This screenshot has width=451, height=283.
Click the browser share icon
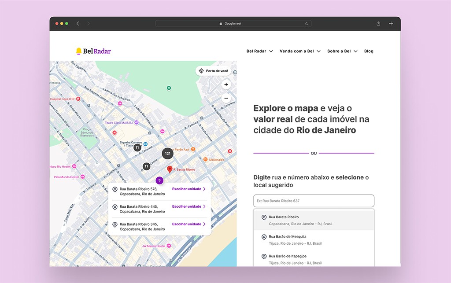(x=378, y=24)
